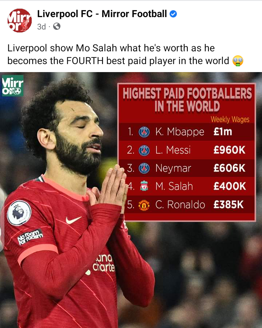This screenshot has width=262, height=328.
Task: Click the Nike swoosh on the shirt
Action: point(73,220)
